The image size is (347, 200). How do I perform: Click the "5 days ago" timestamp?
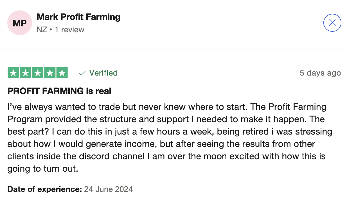tap(320, 73)
